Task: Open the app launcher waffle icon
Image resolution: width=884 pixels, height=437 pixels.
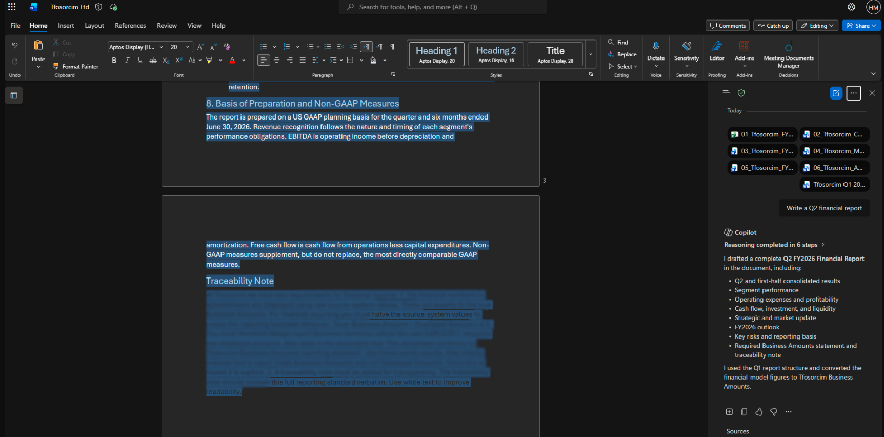Action: (12, 7)
